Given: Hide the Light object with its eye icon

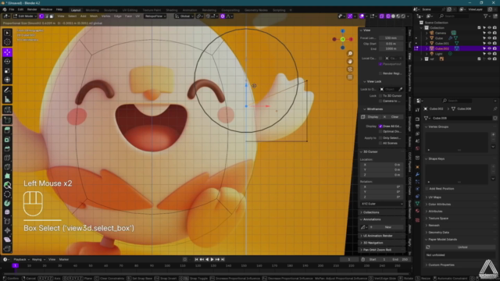Looking at the screenshot, I should click(x=490, y=54).
